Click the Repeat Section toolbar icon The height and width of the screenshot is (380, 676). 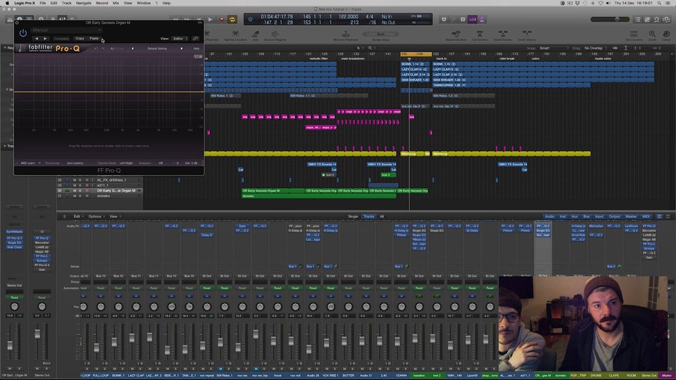(x=456, y=35)
